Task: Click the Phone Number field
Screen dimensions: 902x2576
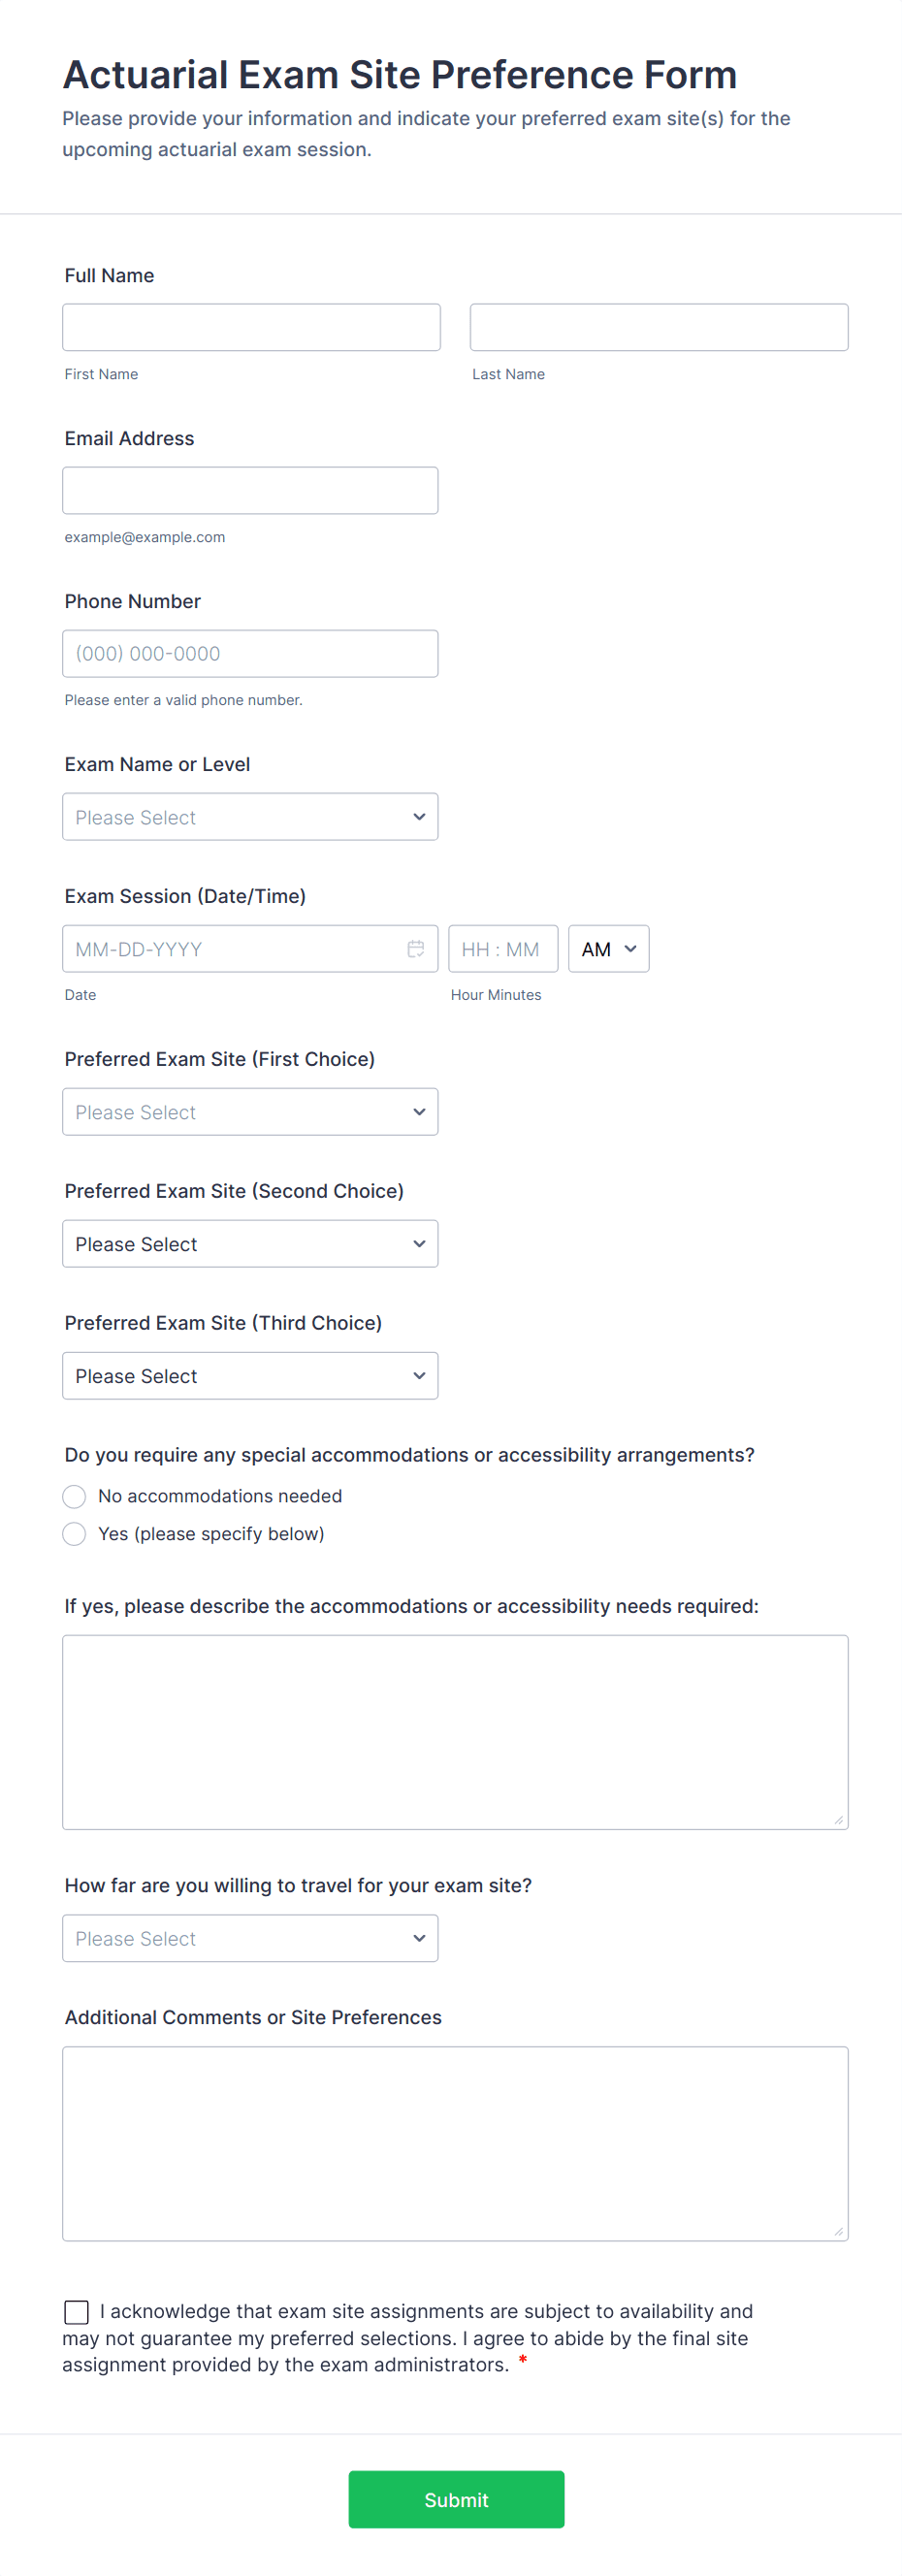Action: [250, 653]
